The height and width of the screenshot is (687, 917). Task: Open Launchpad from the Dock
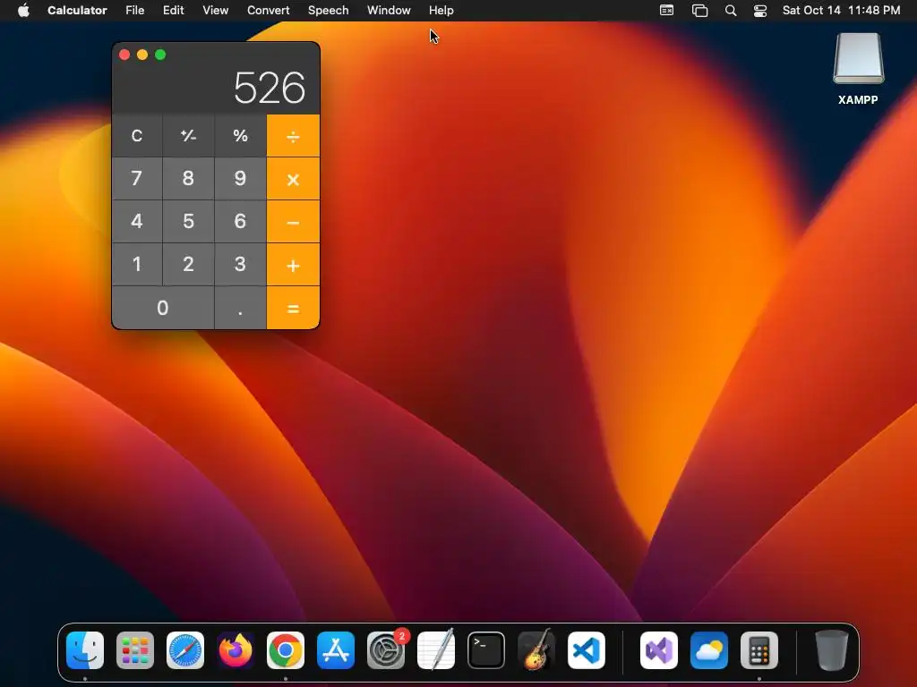(x=135, y=650)
